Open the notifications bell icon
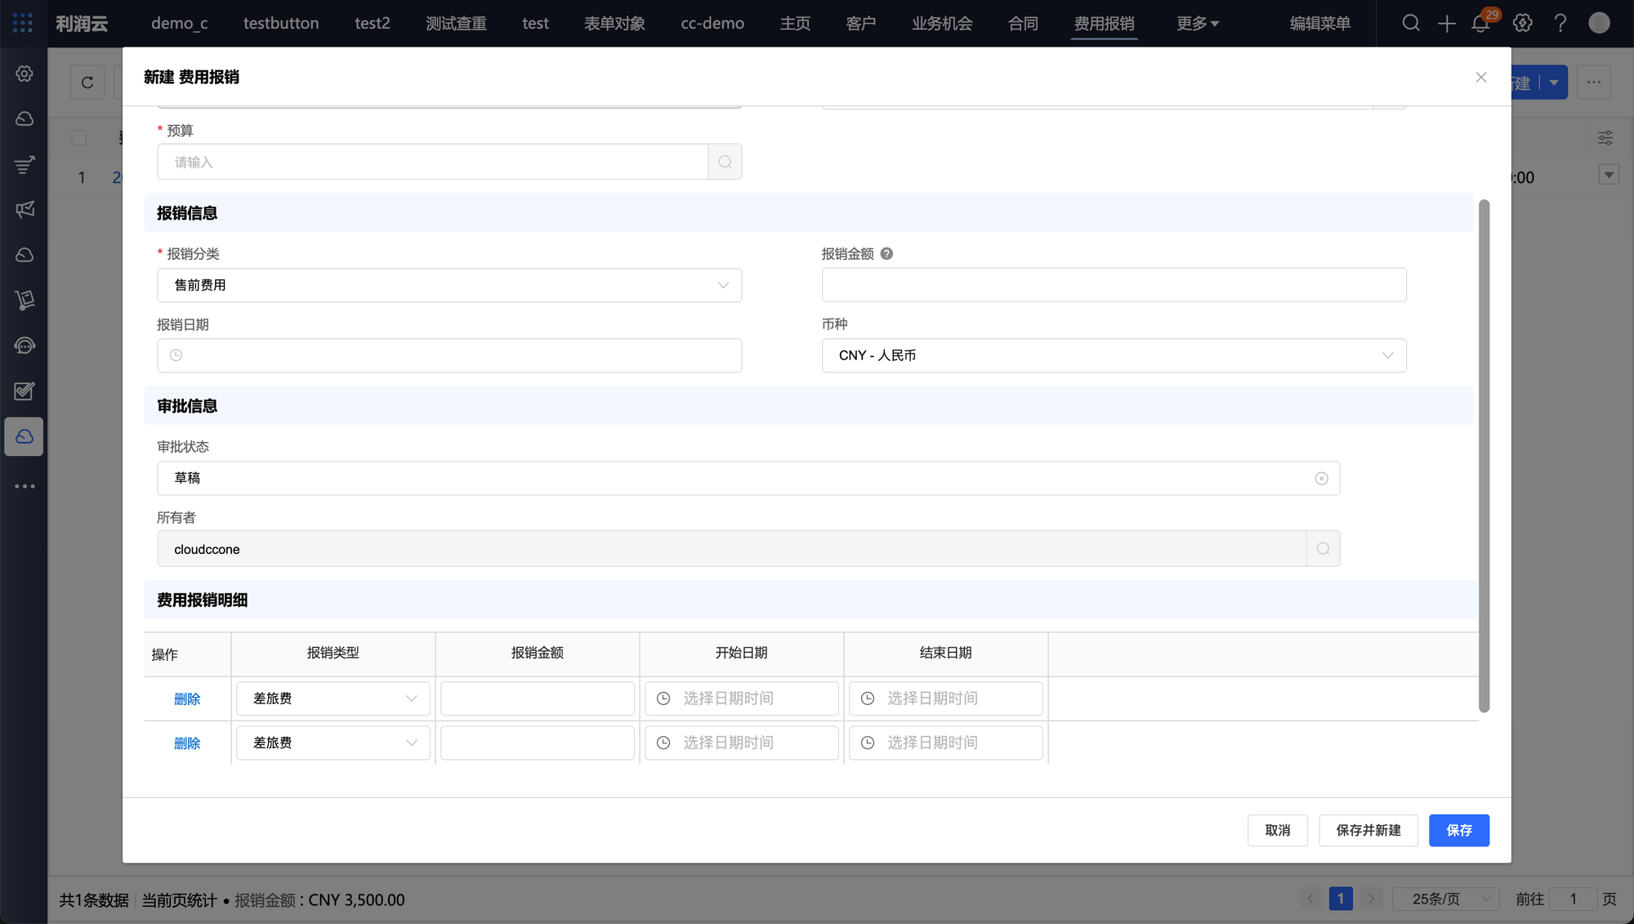Screen dimensions: 1634x924 coord(1480,24)
